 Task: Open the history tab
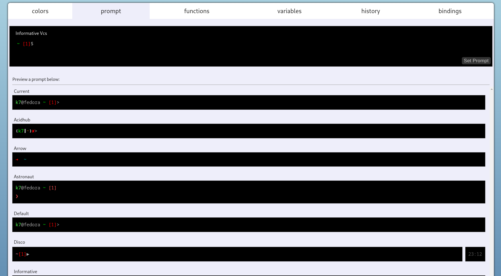[370, 11]
